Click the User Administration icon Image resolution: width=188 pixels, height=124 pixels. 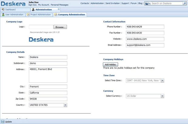3,15
